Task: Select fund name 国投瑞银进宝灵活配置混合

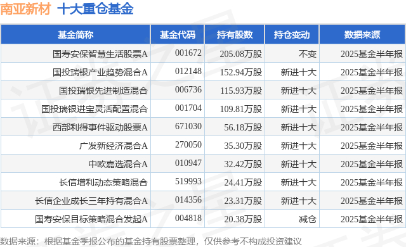Action: (95, 109)
